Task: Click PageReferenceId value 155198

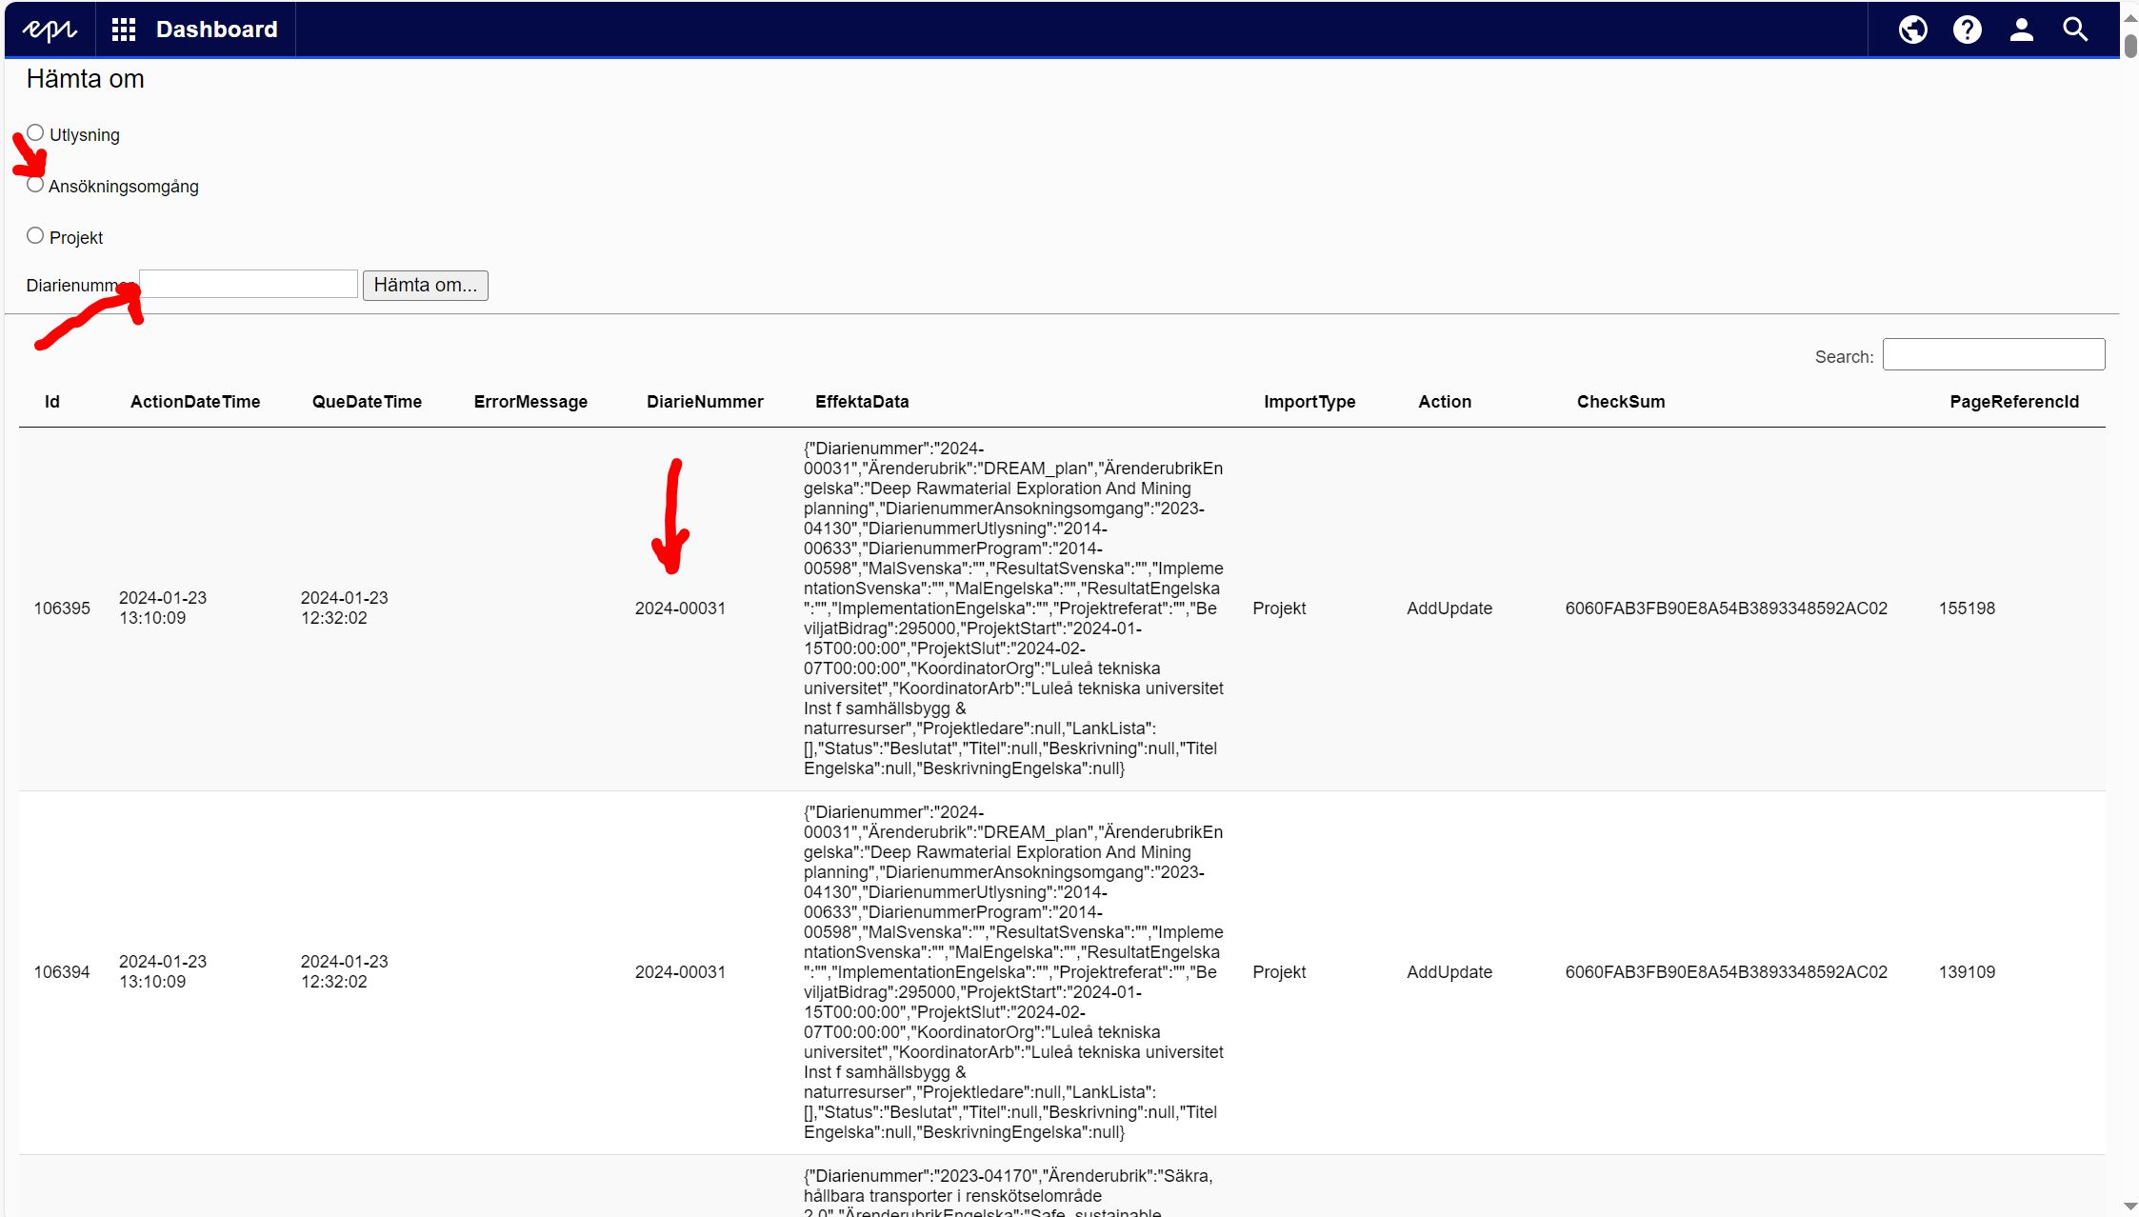Action: (1966, 608)
